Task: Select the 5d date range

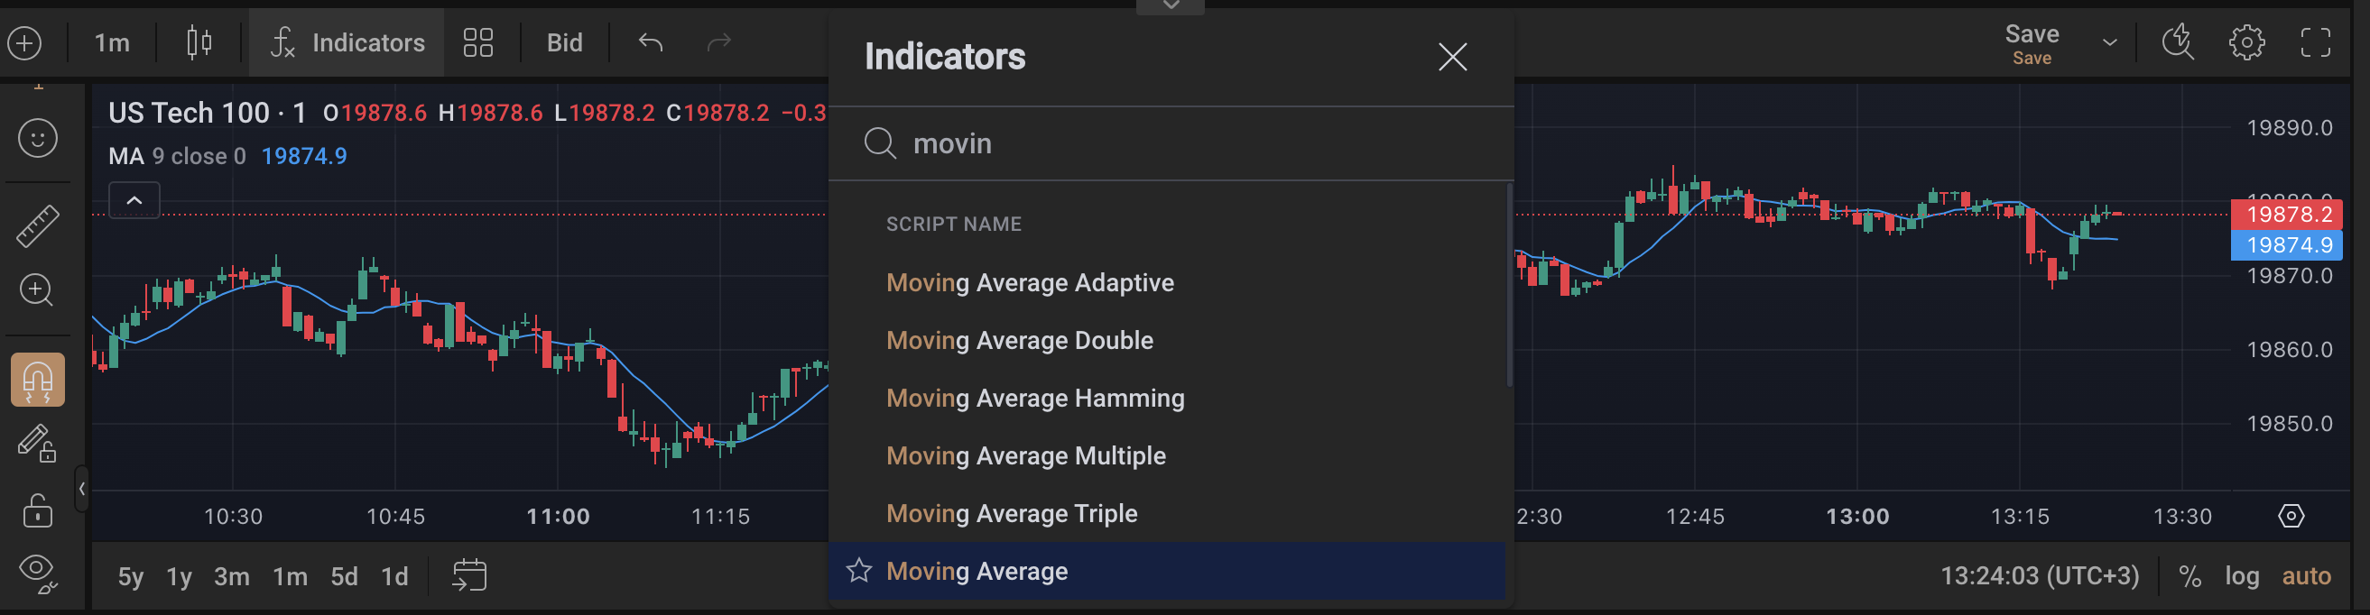Action: coord(344,576)
